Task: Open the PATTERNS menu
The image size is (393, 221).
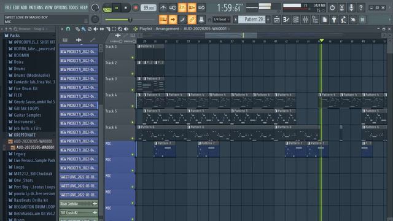Action: tap(36, 7)
